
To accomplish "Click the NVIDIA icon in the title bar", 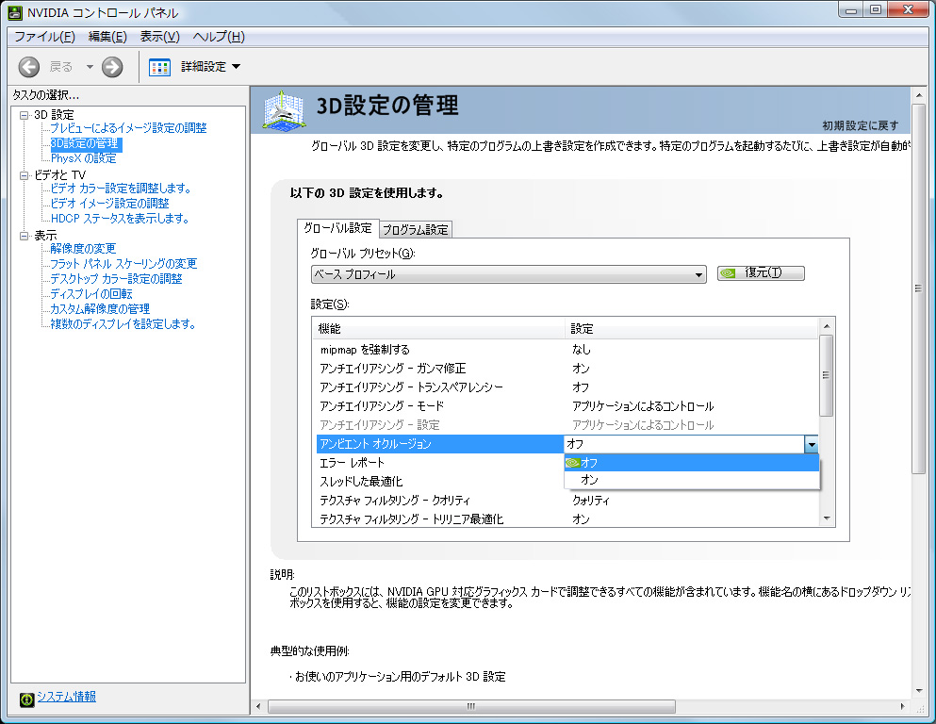I will coord(15,12).
